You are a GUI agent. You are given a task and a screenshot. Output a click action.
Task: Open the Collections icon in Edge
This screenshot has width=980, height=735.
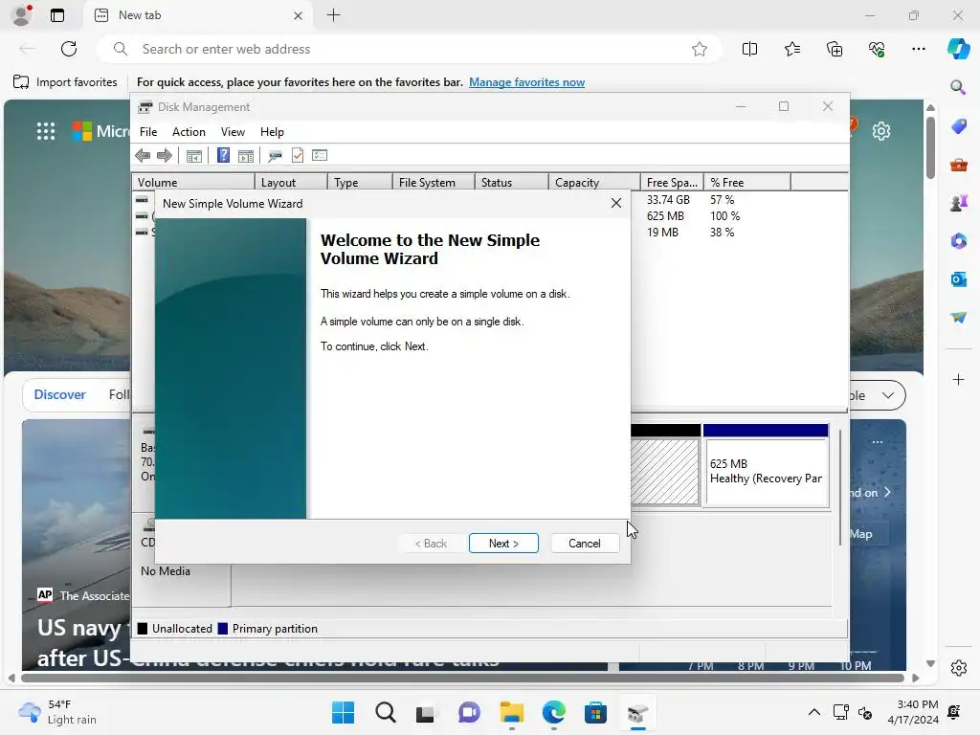[835, 49]
